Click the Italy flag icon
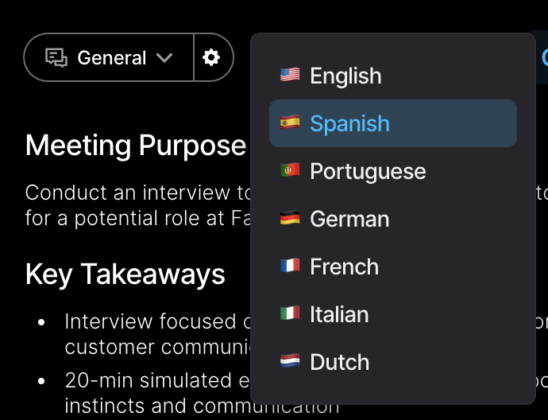 tap(290, 313)
